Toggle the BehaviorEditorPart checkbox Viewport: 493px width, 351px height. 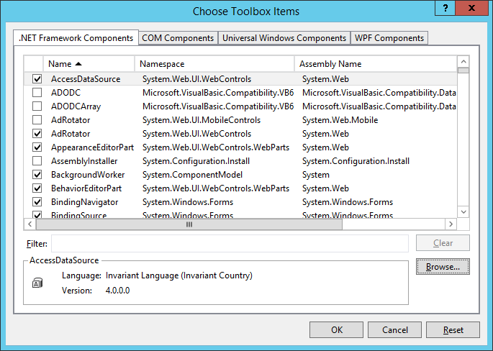coord(37,188)
